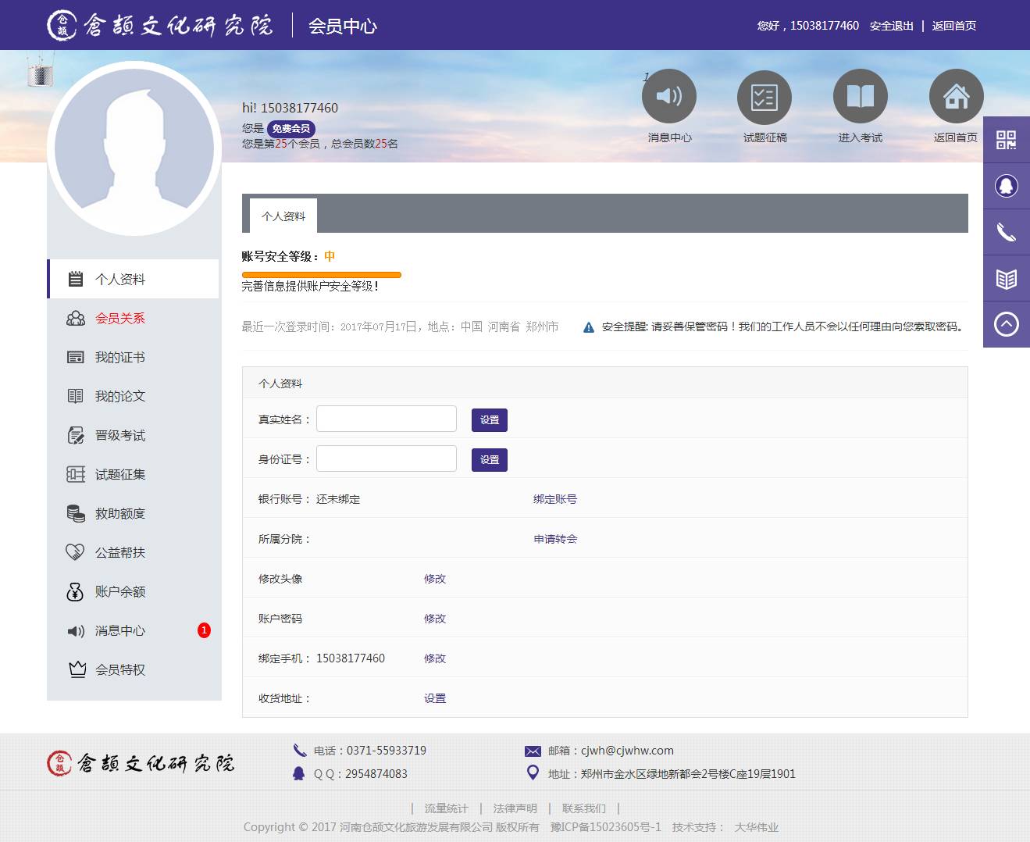Click the 试题征稿 checklist icon

tap(764, 97)
